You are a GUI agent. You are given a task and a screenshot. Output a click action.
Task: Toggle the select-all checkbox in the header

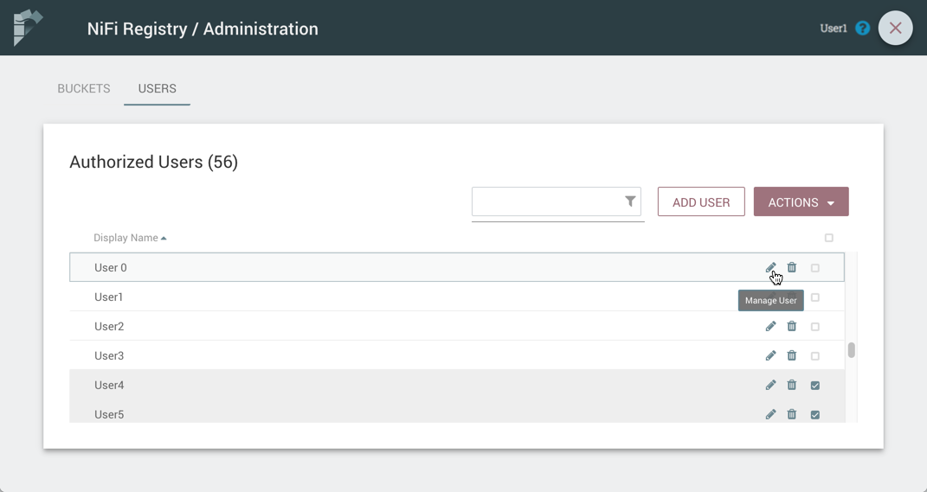pos(828,238)
